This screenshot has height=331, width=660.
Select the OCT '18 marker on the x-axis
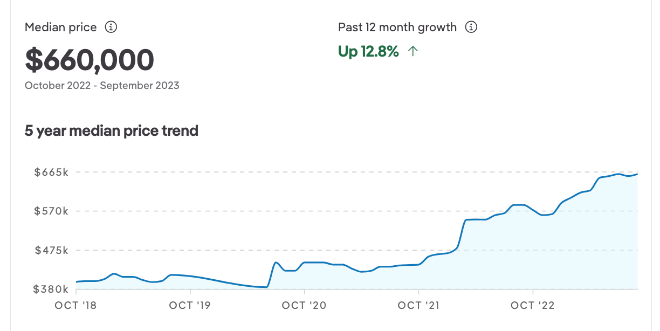pos(75,306)
